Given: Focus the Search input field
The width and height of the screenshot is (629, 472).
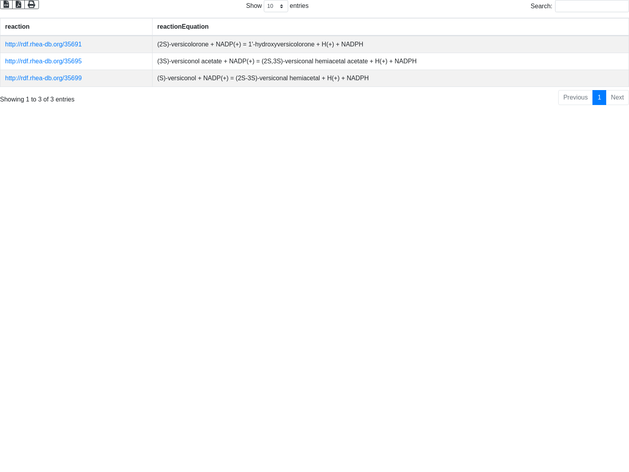Looking at the screenshot, I should [592, 6].
